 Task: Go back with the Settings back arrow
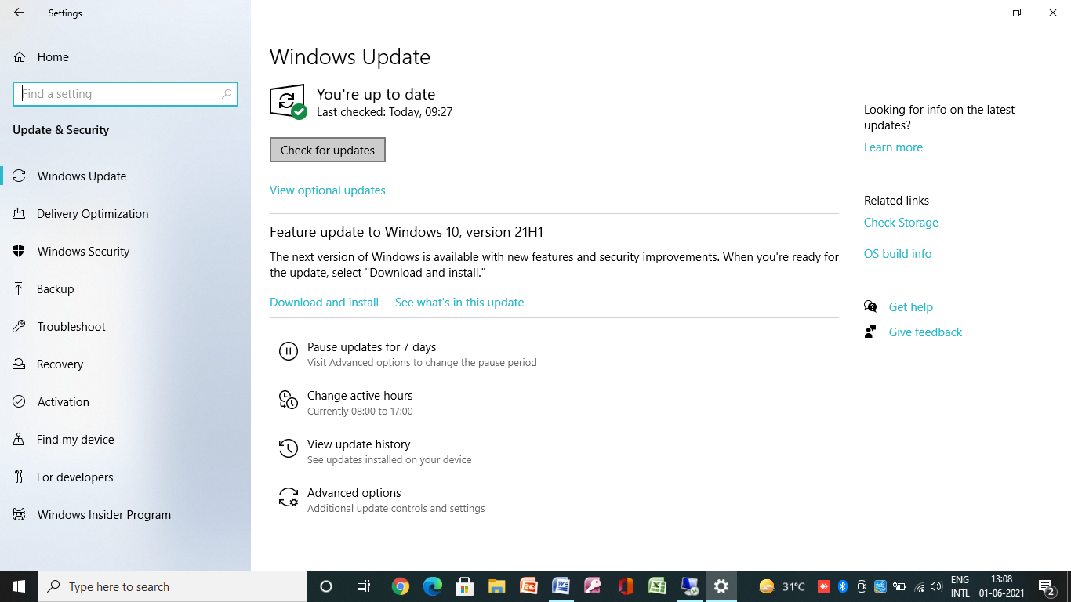(19, 13)
